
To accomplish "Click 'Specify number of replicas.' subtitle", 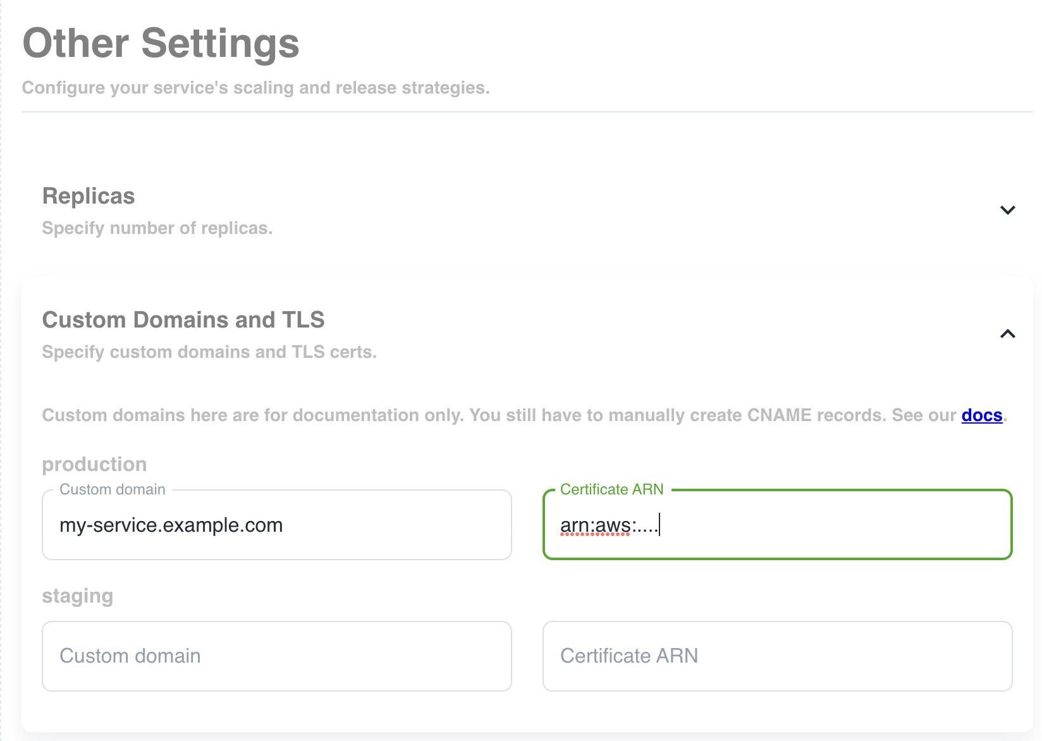I will coord(157,228).
